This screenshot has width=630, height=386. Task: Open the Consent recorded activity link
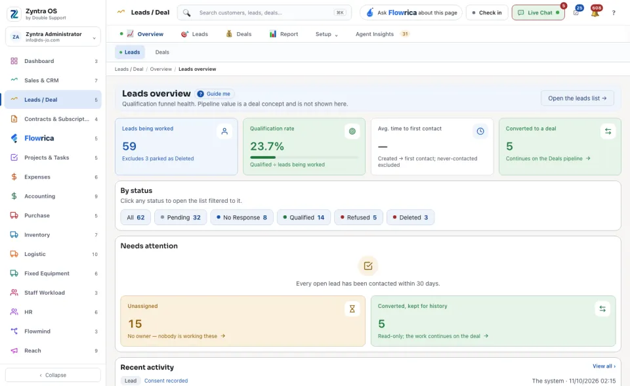[x=166, y=381]
